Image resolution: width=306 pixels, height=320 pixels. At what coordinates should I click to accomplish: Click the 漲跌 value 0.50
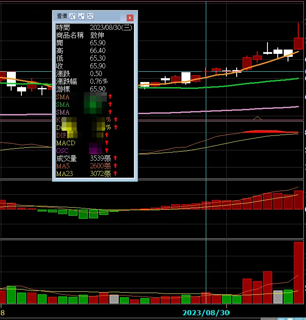click(96, 73)
